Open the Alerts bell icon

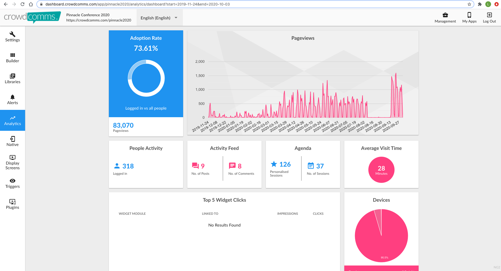(13, 97)
